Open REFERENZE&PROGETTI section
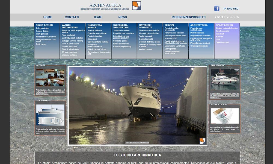273x164 pixels. [x=189, y=17]
